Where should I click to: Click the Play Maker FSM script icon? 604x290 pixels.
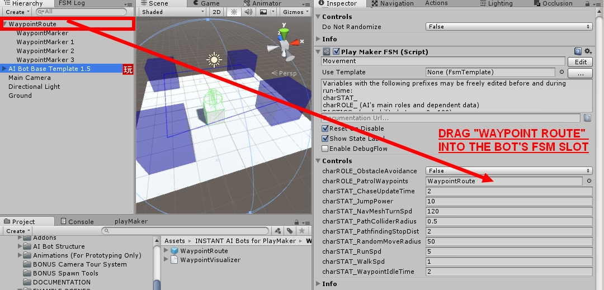[327, 51]
